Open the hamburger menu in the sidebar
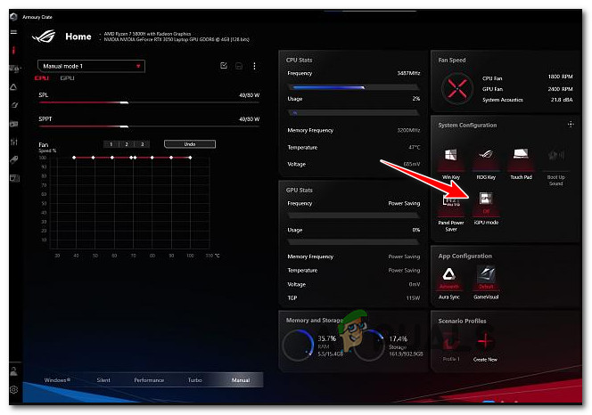The height and width of the screenshot is (415, 592). pos(13,32)
